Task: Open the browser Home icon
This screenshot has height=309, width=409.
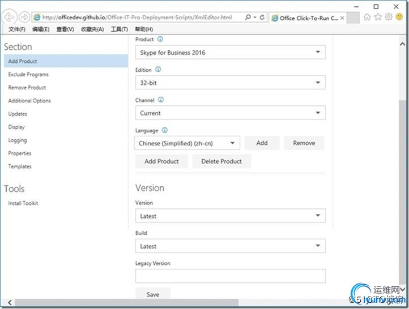Action: (x=367, y=17)
